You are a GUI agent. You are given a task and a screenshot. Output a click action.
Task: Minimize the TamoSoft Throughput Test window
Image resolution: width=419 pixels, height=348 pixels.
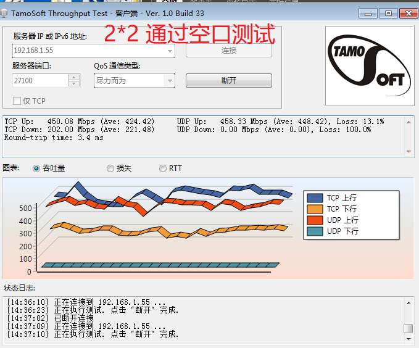pos(368,14)
